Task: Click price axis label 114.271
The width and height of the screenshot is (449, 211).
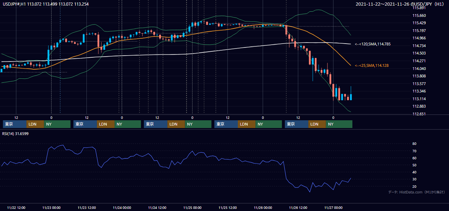Action: (419, 61)
